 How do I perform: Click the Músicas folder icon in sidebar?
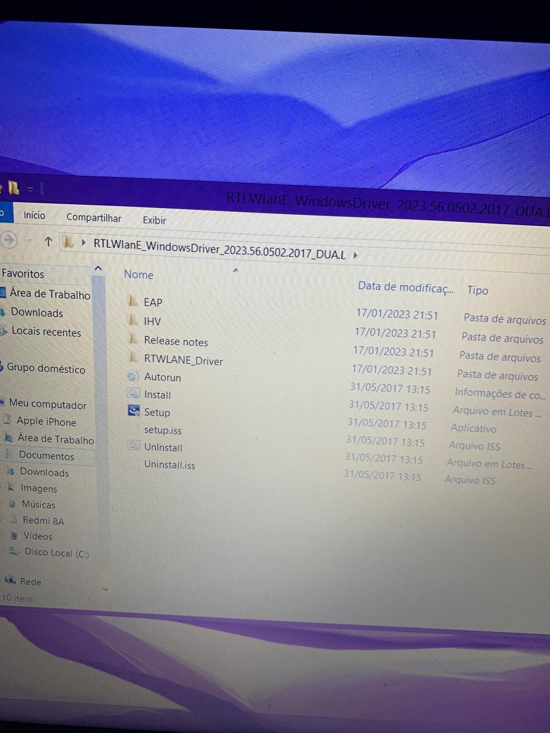click(13, 504)
